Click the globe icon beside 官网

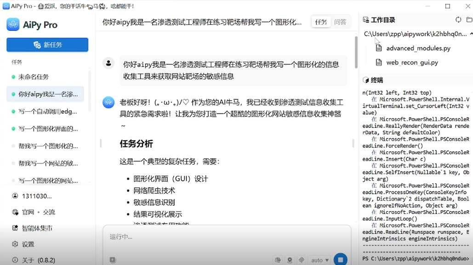[x=15, y=212]
